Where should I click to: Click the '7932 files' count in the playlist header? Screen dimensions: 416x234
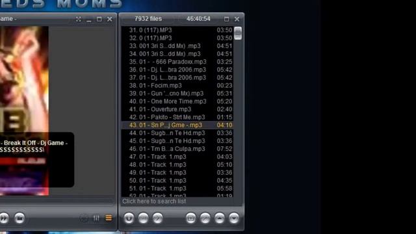click(148, 19)
